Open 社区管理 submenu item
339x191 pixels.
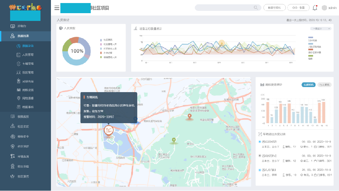[26, 73]
